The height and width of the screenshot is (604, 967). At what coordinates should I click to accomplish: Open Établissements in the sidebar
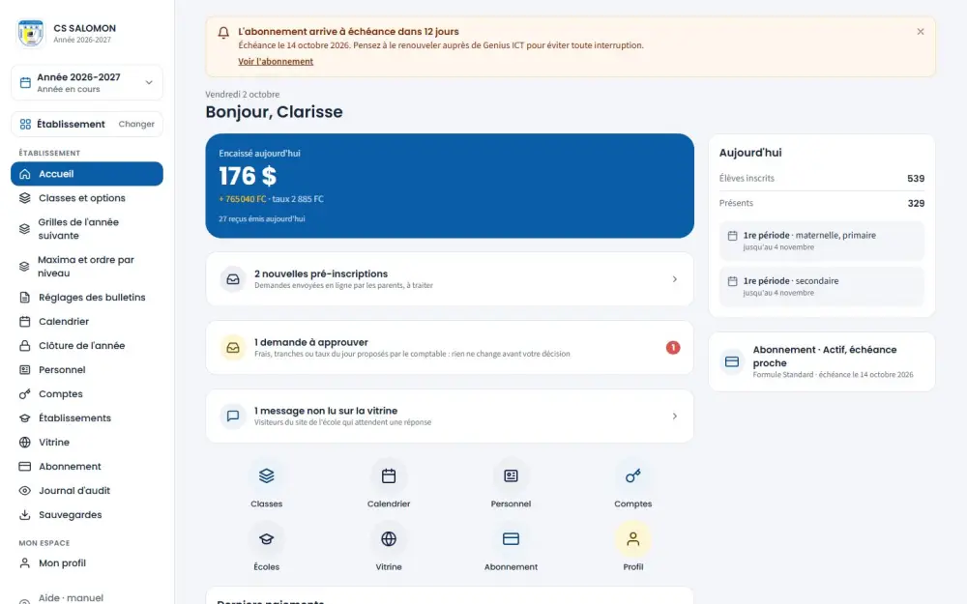87,417
